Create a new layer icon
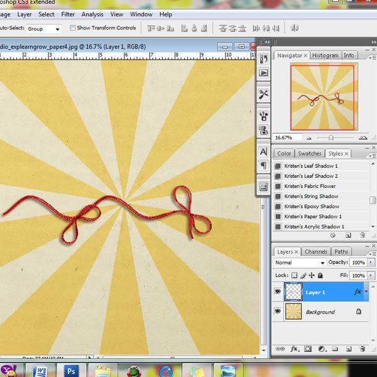The width and height of the screenshot is (377, 377). pos(349,349)
